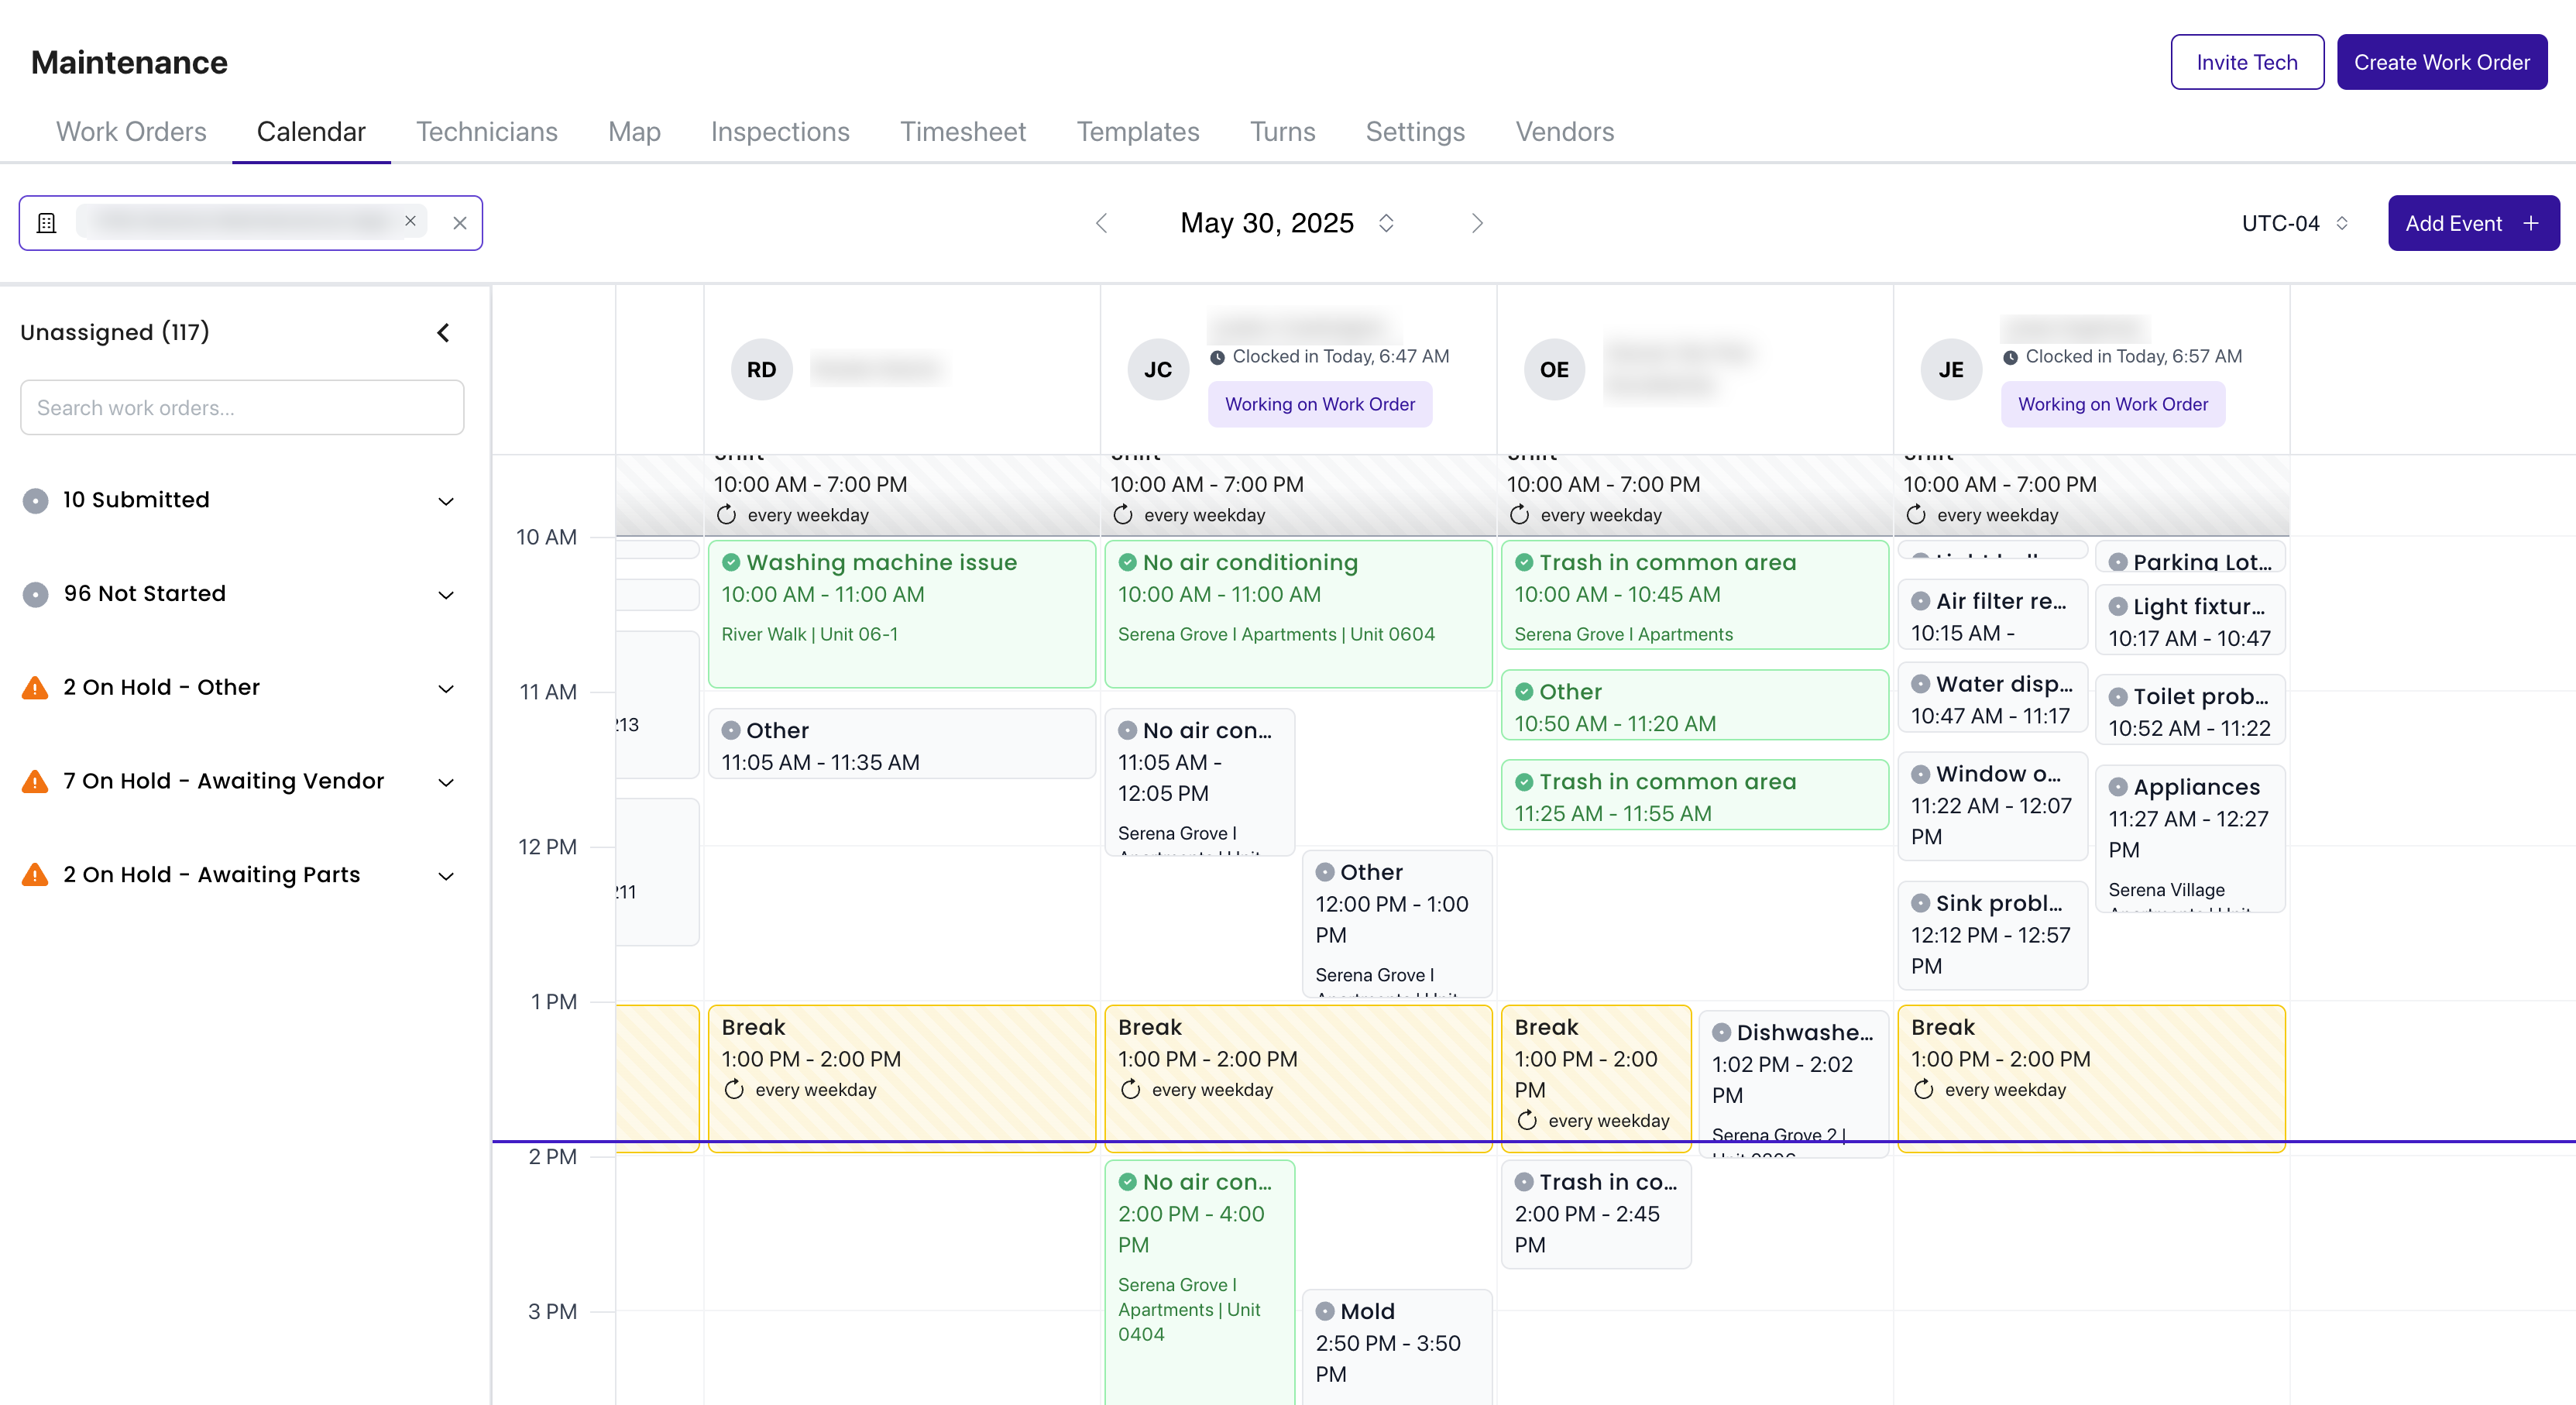Click Washing machine issue completed check icon
Screen dimensions: 2576x1405
[x=731, y=562]
